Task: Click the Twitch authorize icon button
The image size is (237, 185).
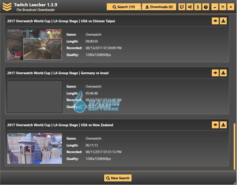Action: pos(182,7)
